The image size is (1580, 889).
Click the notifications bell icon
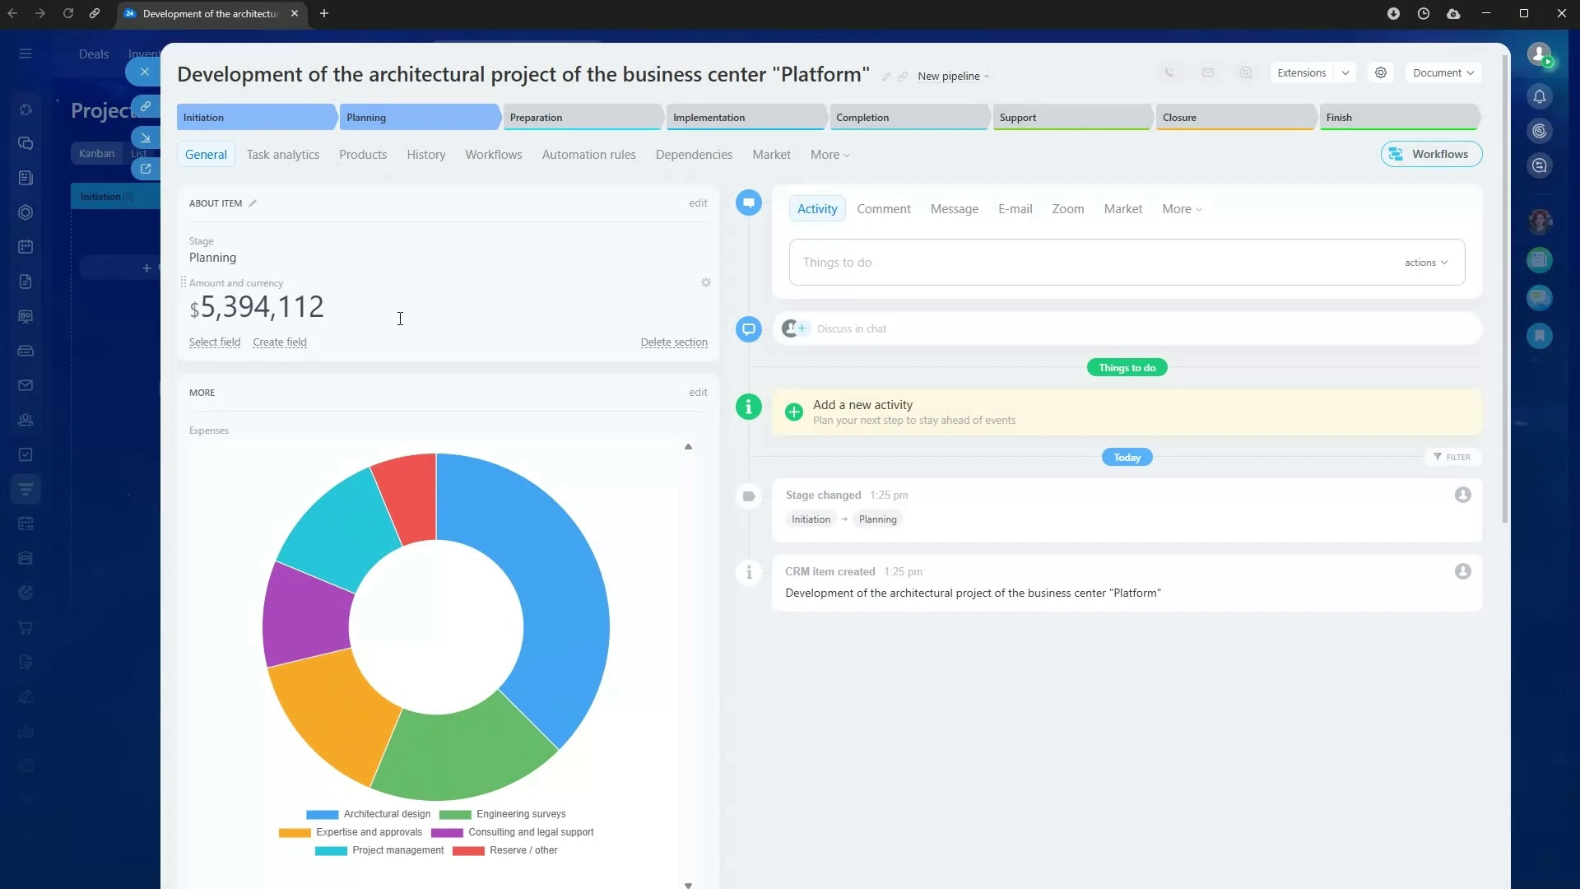point(1540,97)
